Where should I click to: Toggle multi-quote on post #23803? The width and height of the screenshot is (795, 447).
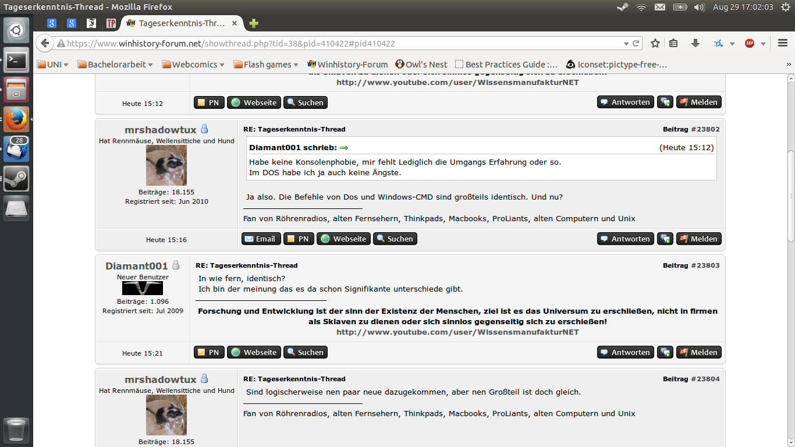click(x=665, y=352)
